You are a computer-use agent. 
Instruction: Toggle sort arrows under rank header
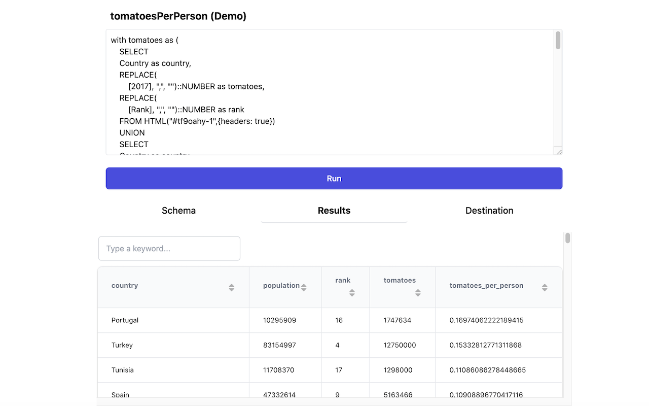pos(352,293)
